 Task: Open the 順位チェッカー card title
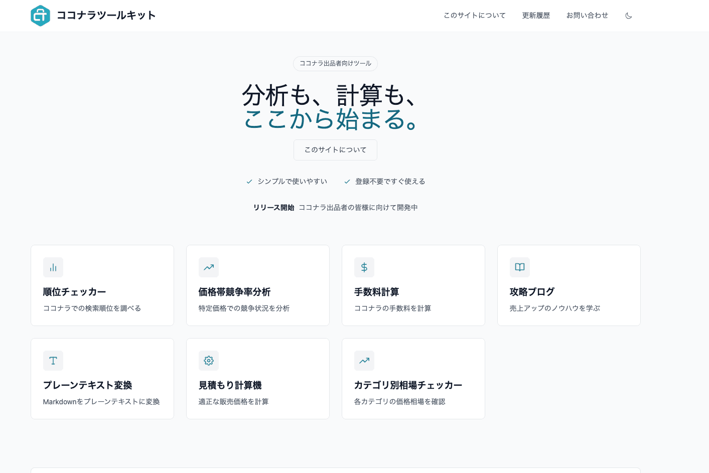pos(74,292)
